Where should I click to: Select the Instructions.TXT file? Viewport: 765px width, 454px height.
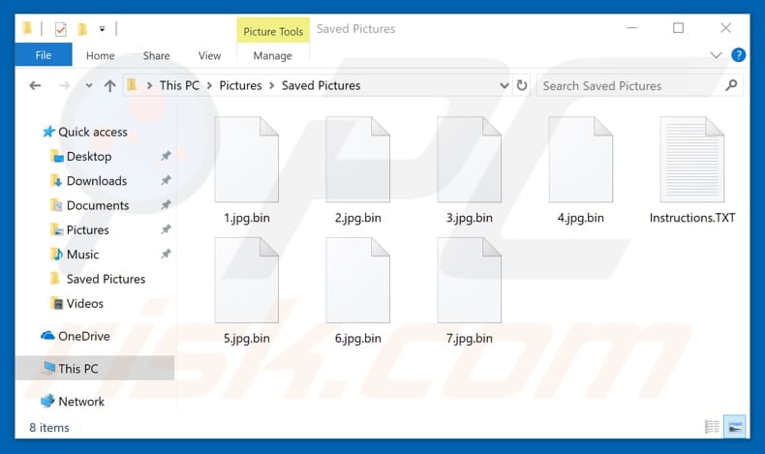pos(691,170)
